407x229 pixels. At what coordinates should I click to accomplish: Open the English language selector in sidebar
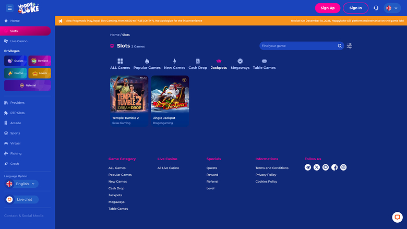(x=21, y=184)
